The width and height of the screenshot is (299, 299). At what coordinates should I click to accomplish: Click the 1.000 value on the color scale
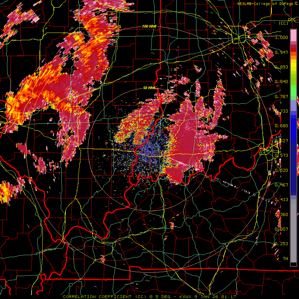tap(281, 37)
